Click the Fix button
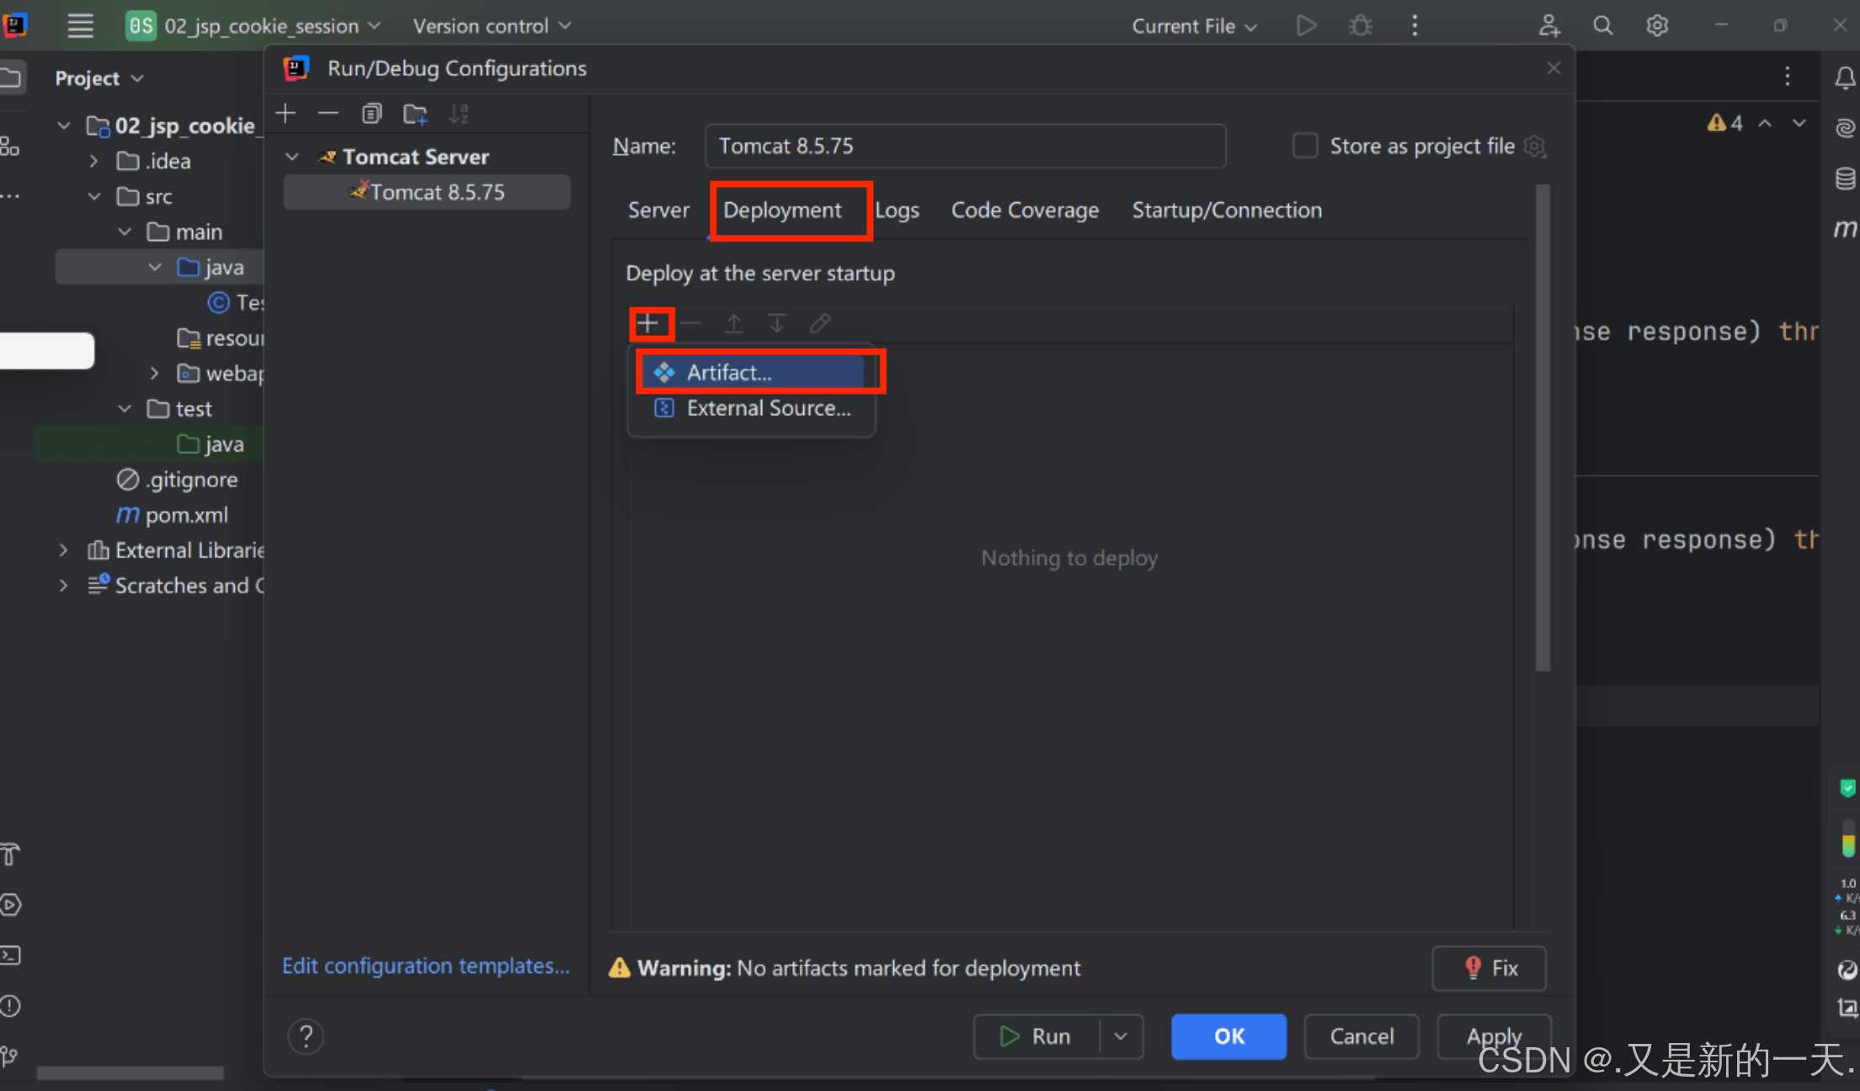Viewport: 1860px width, 1091px height. coord(1490,968)
